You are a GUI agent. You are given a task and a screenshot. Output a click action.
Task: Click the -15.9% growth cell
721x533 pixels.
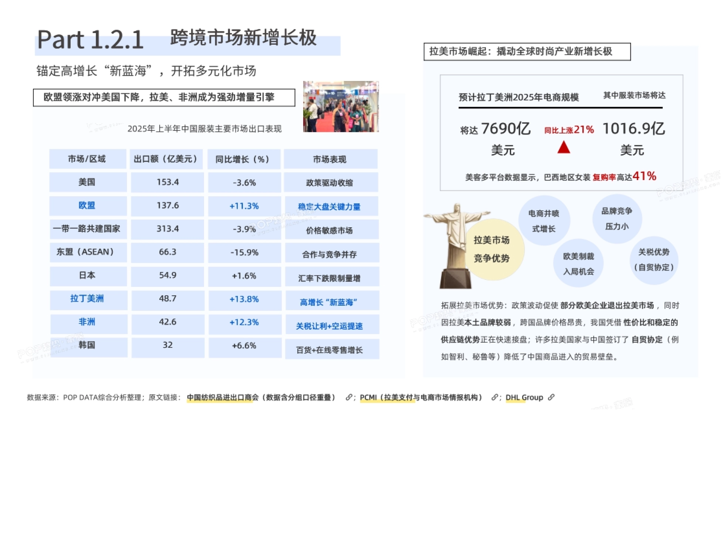point(245,252)
